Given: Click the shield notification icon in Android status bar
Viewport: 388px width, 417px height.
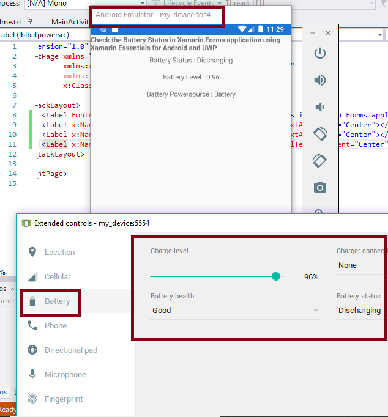Looking at the screenshot, I should pos(103,29).
